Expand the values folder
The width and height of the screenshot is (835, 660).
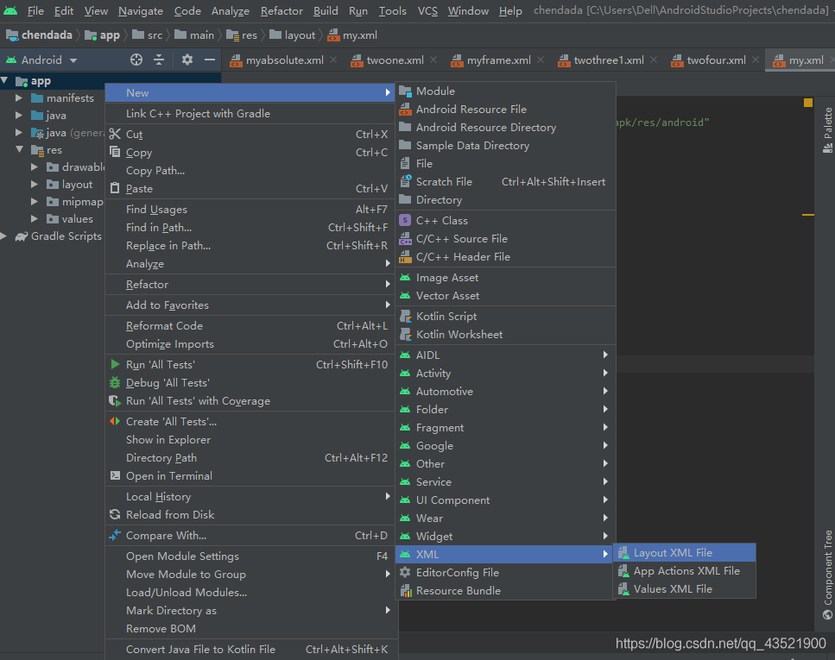click(x=34, y=219)
